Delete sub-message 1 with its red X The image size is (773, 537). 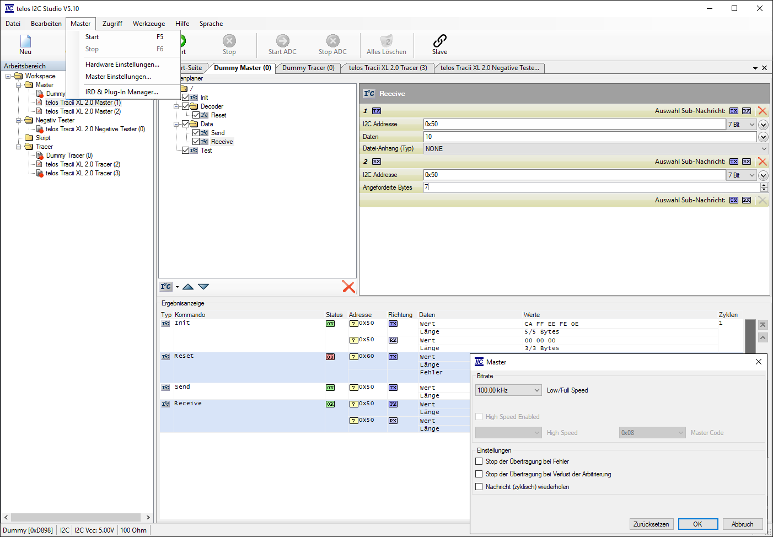(763, 111)
